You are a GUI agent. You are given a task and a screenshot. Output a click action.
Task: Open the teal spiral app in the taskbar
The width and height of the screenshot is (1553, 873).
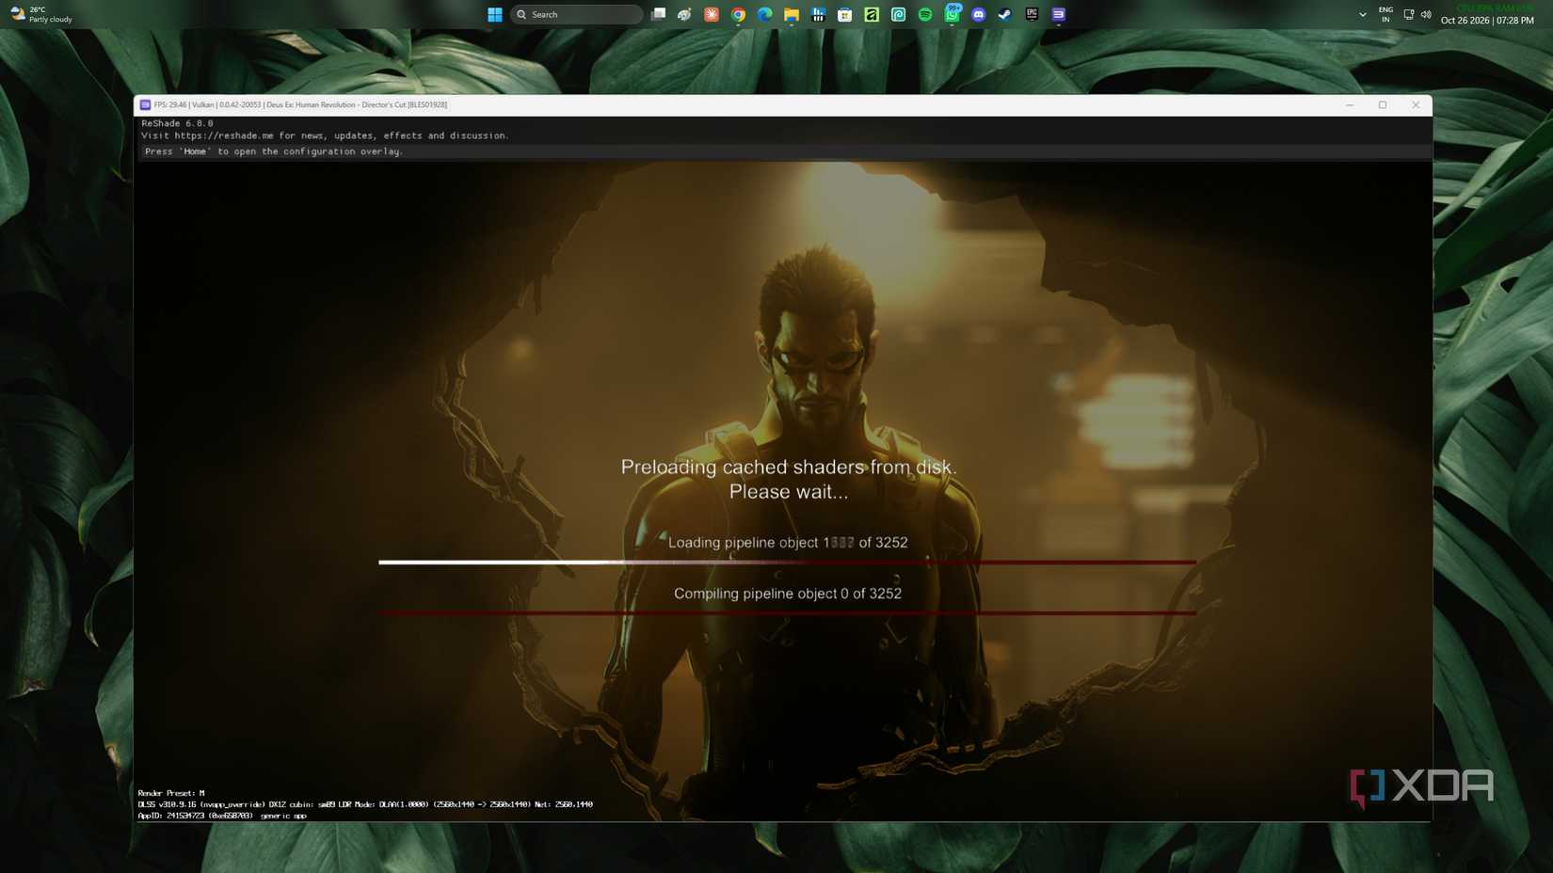899,14
